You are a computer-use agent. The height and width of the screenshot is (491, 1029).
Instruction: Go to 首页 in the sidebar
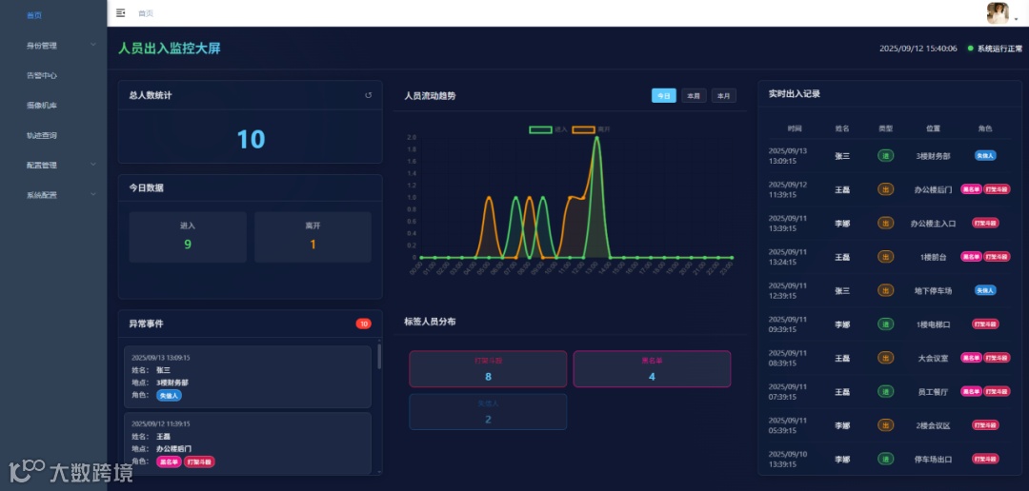pyautogui.click(x=34, y=15)
